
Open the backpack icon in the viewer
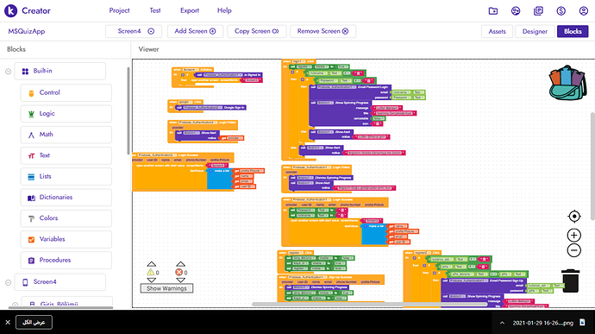(x=567, y=83)
